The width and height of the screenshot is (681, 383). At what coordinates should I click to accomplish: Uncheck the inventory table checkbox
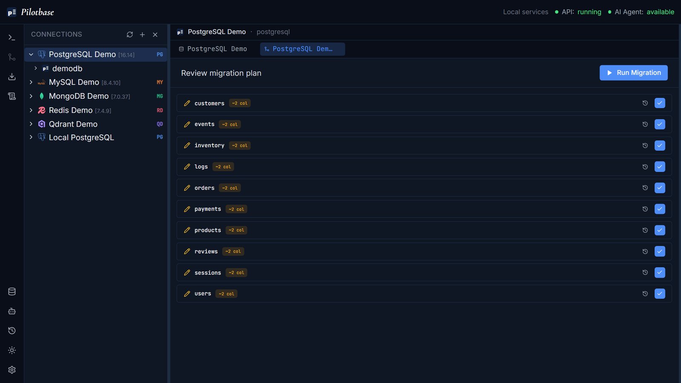pyautogui.click(x=660, y=146)
